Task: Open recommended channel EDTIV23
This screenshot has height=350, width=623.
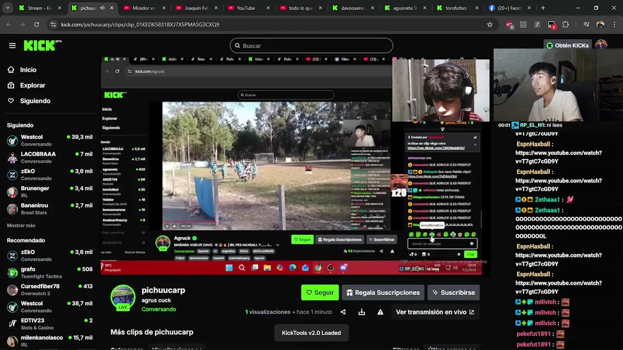Action: [49, 324]
